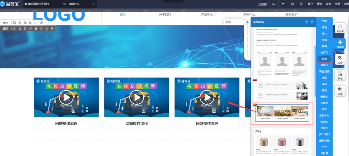Screen dimensions: 349x156
Task: Toggle the eye visibility icon in 图片 toolbar
Action: click(52, 28)
